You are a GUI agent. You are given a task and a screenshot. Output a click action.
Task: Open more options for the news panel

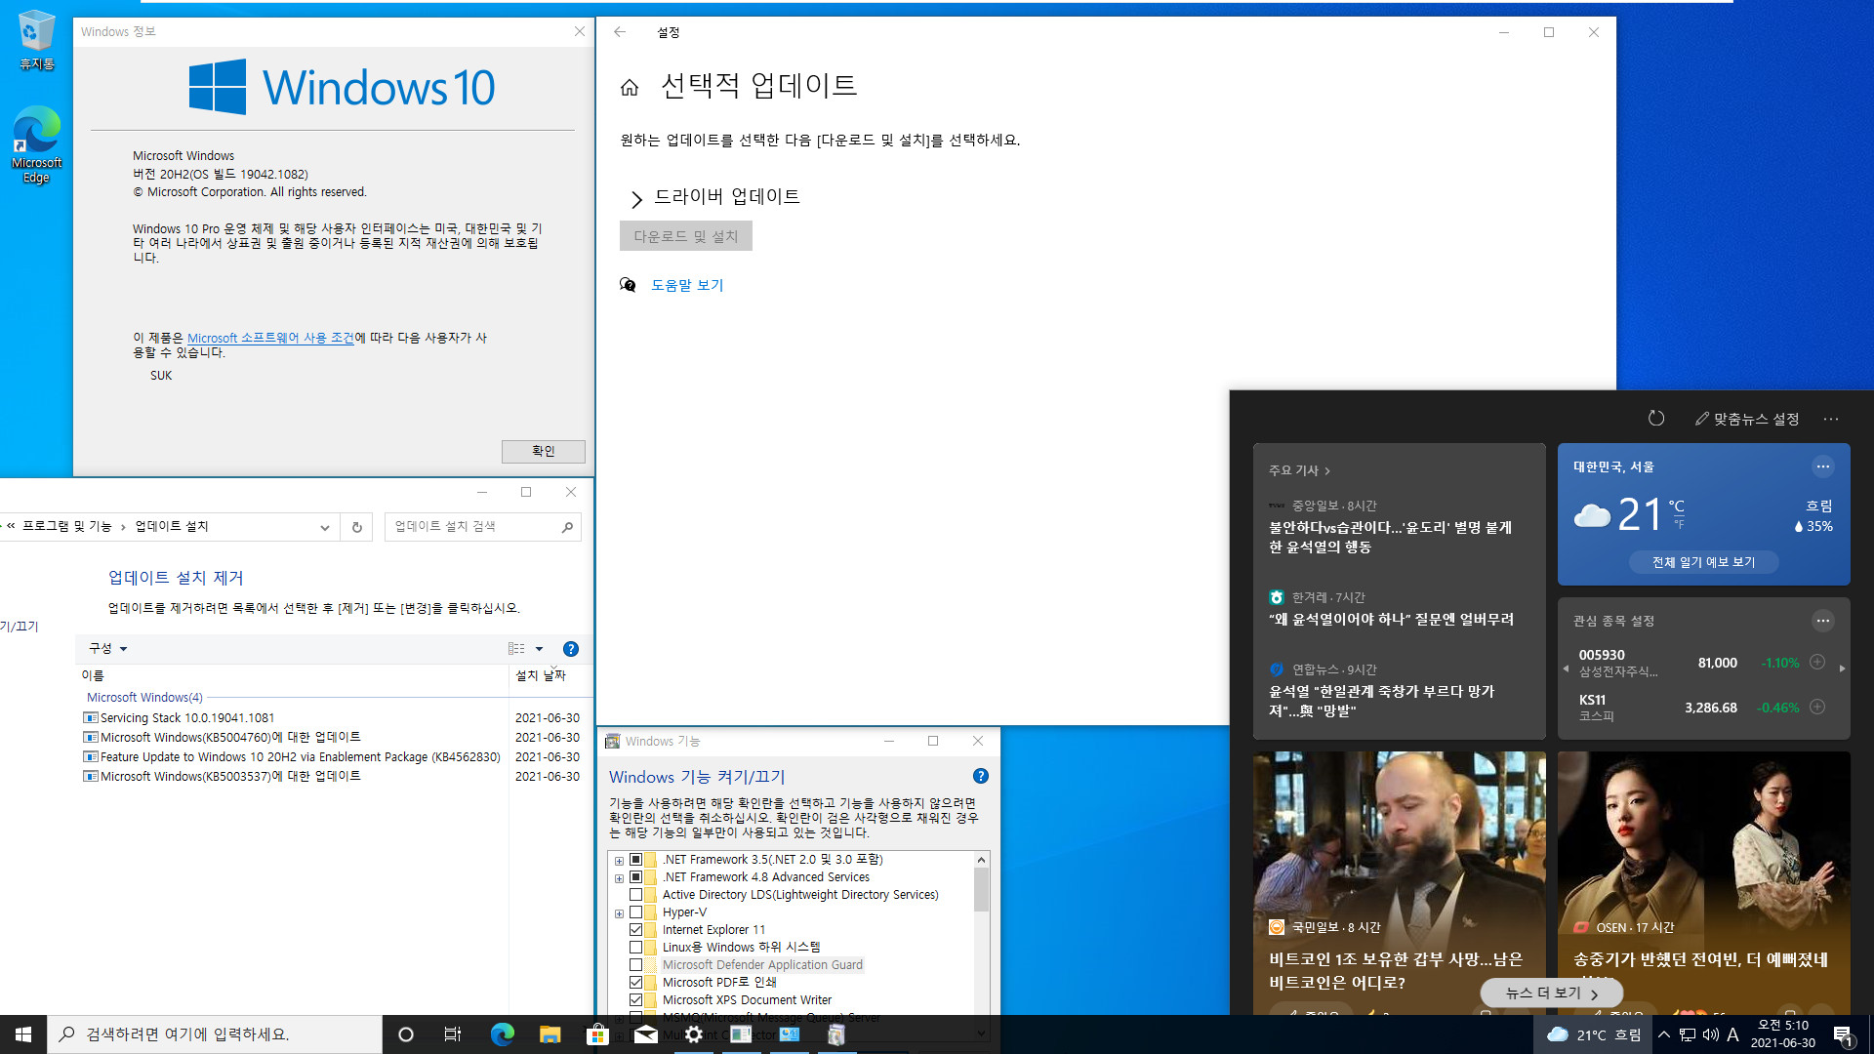(1831, 419)
